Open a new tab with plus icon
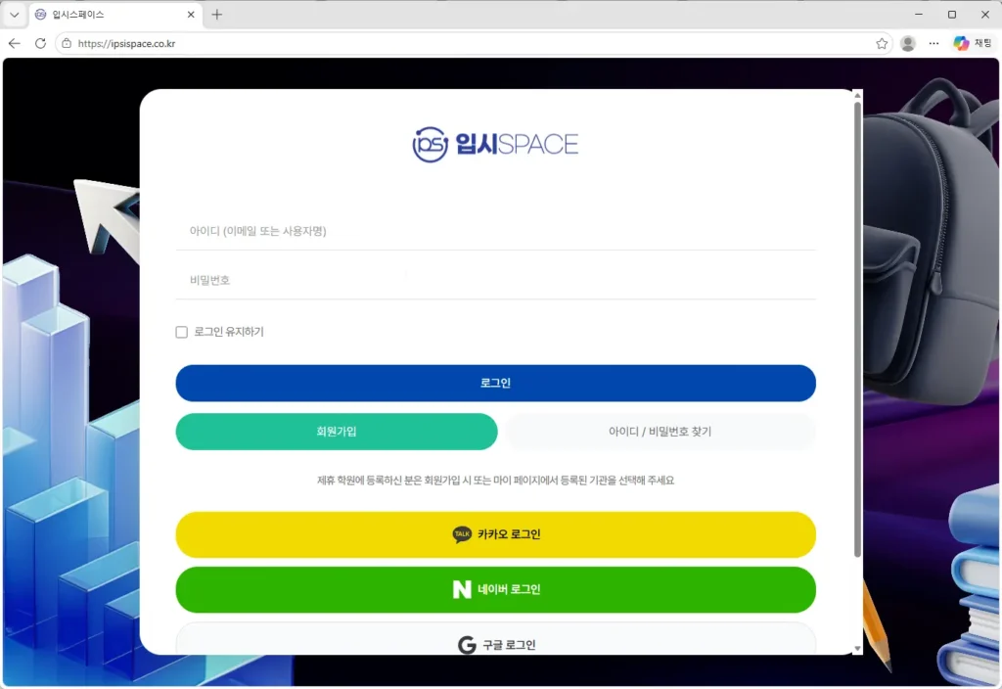The height and width of the screenshot is (689, 1002). pyautogui.click(x=216, y=14)
